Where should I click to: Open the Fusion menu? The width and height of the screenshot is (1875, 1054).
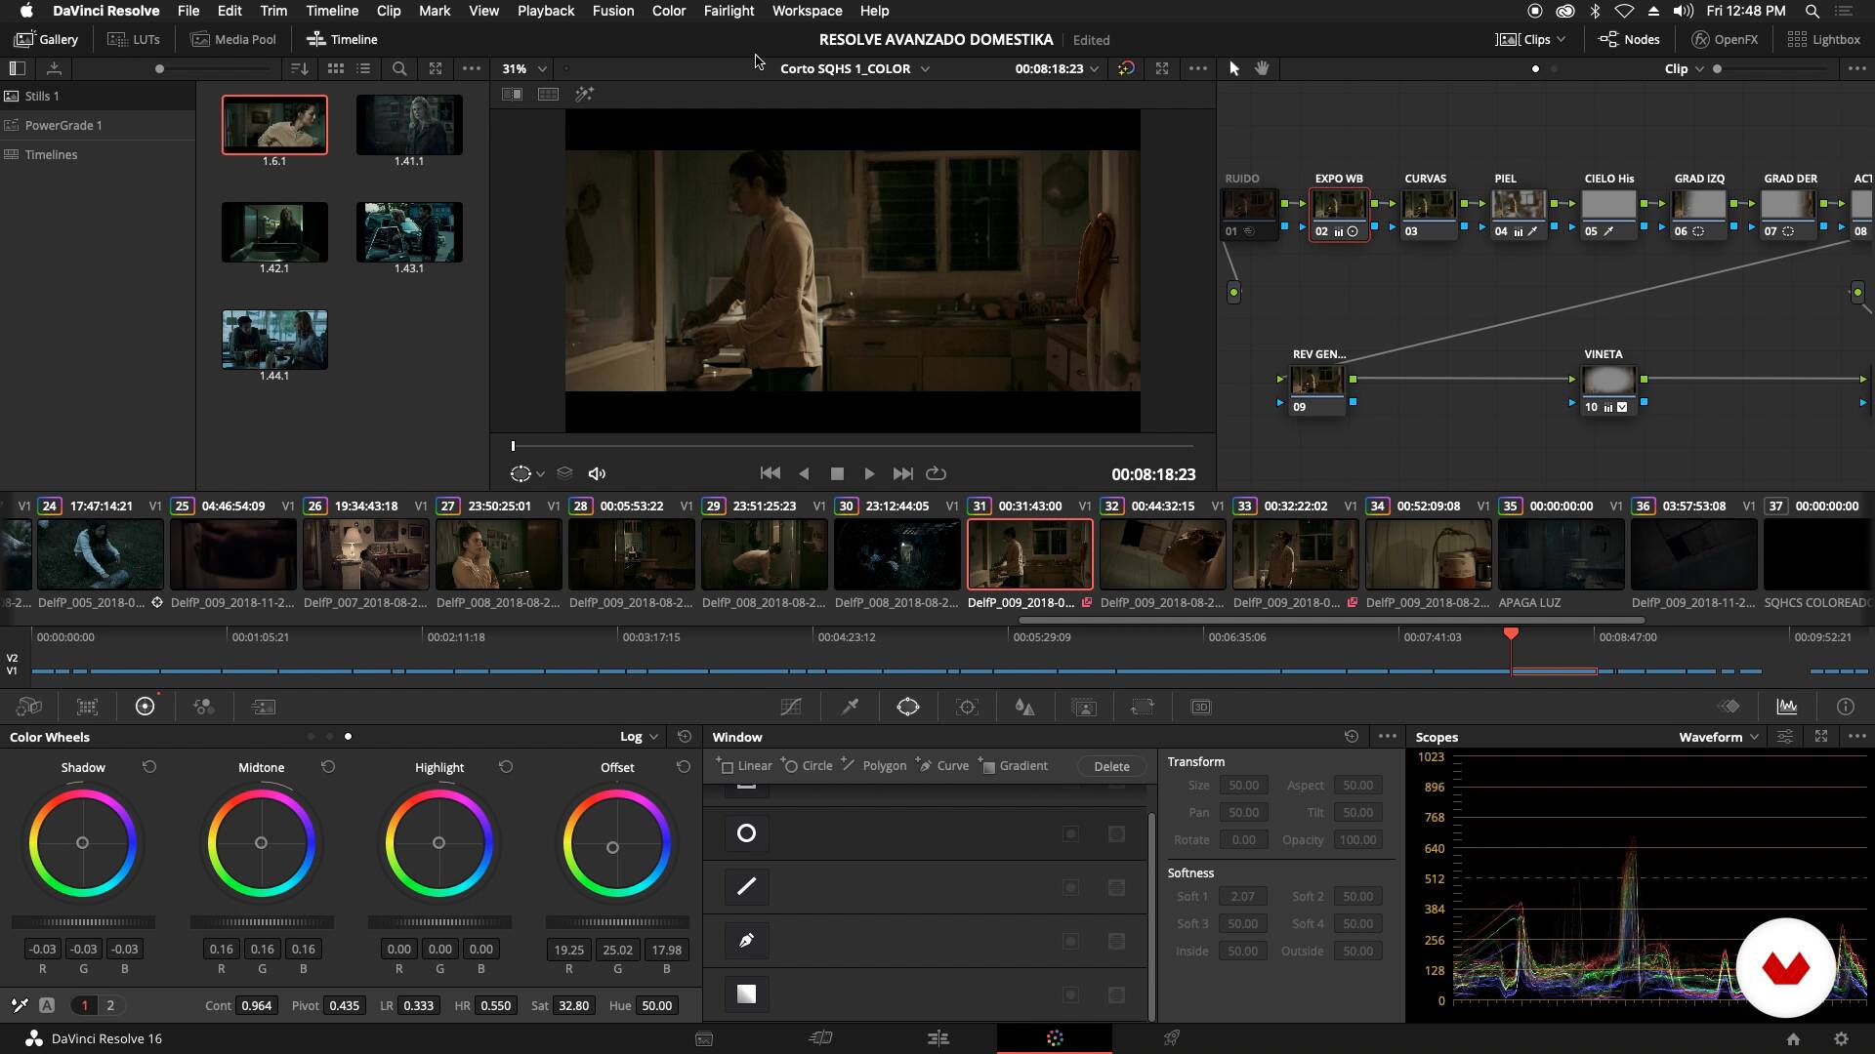click(x=612, y=11)
